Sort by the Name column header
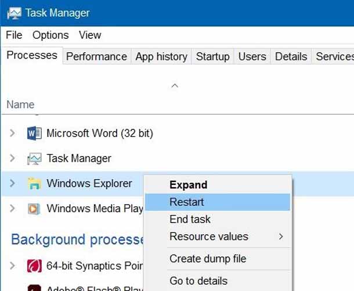This screenshot has height=291, width=354. [x=20, y=105]
